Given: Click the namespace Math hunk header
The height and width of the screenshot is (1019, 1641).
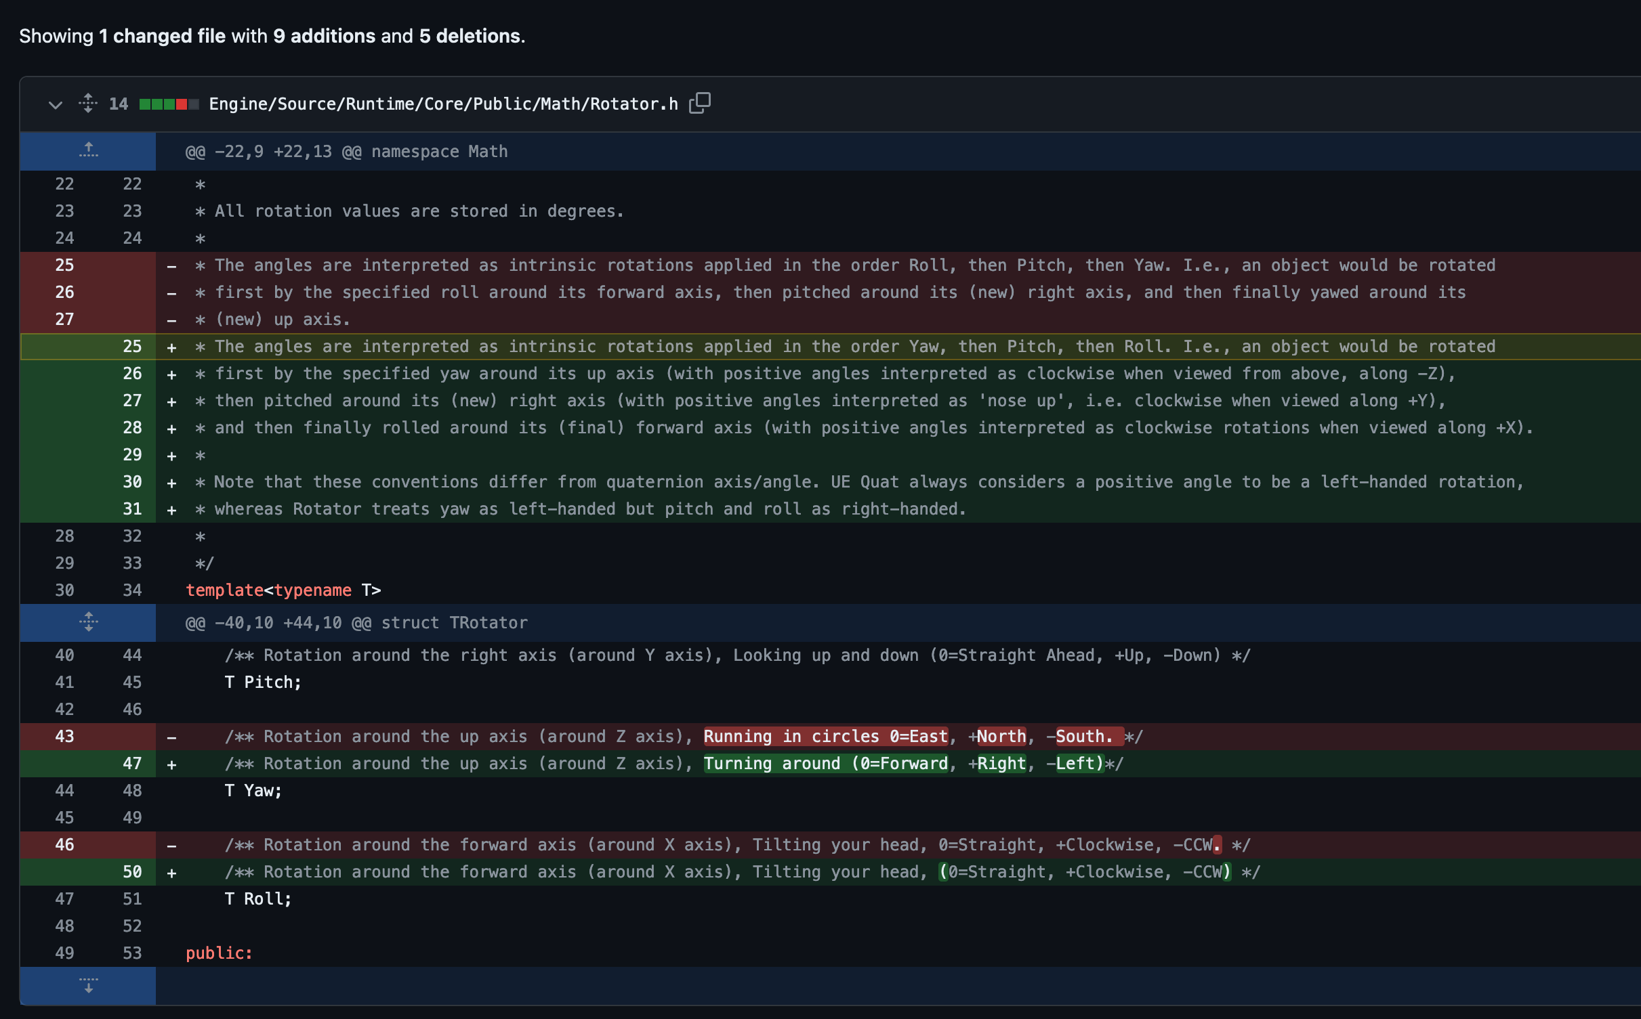Looking at the screenshot, I should pos(346,152).
